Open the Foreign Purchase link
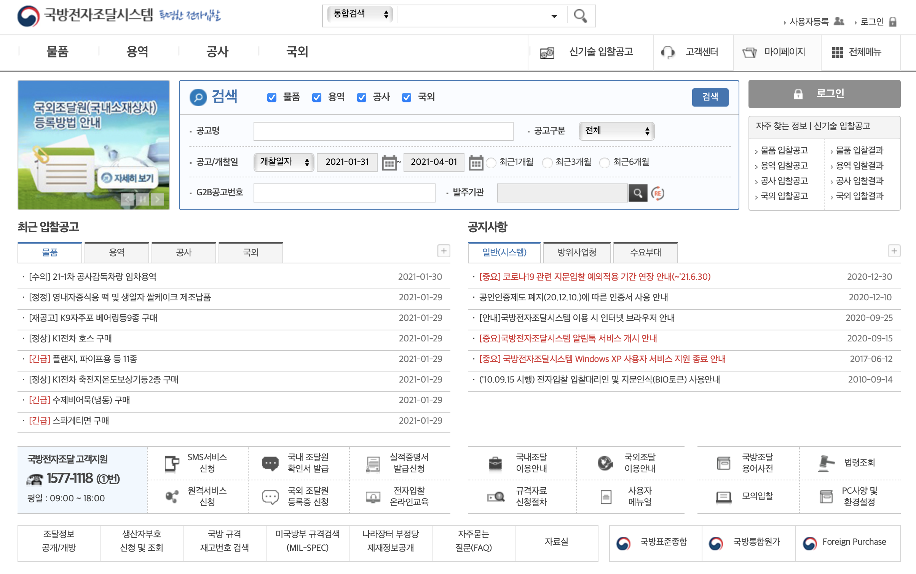The height and width of the screenshot is (574, 916). pyautogui.click(x=848, y=543)
